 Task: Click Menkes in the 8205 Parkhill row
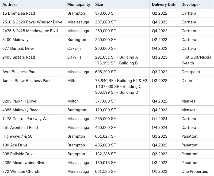[x=188, y=101]
